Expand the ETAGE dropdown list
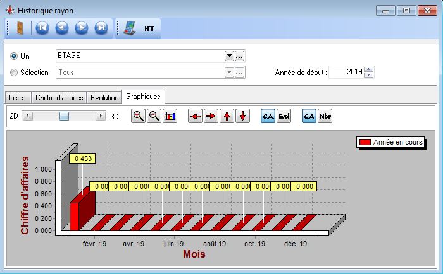This screenshot has height=274, width=443. 229,56
